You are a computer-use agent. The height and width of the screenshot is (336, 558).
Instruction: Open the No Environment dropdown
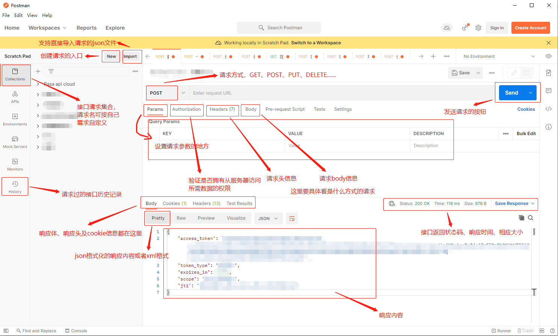coord(499,56)
